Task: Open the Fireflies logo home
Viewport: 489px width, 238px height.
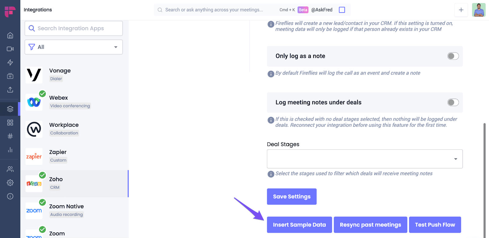Action: [x=10, y=11]
